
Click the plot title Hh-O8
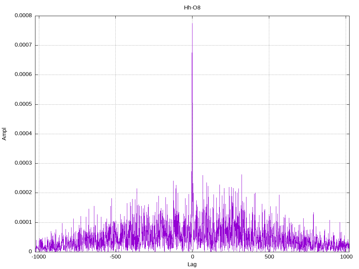coord(192,8)
